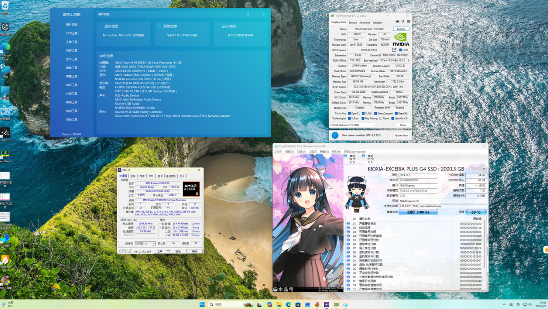Open the Microsoft Edge desktop shortcut

[5, 47]
